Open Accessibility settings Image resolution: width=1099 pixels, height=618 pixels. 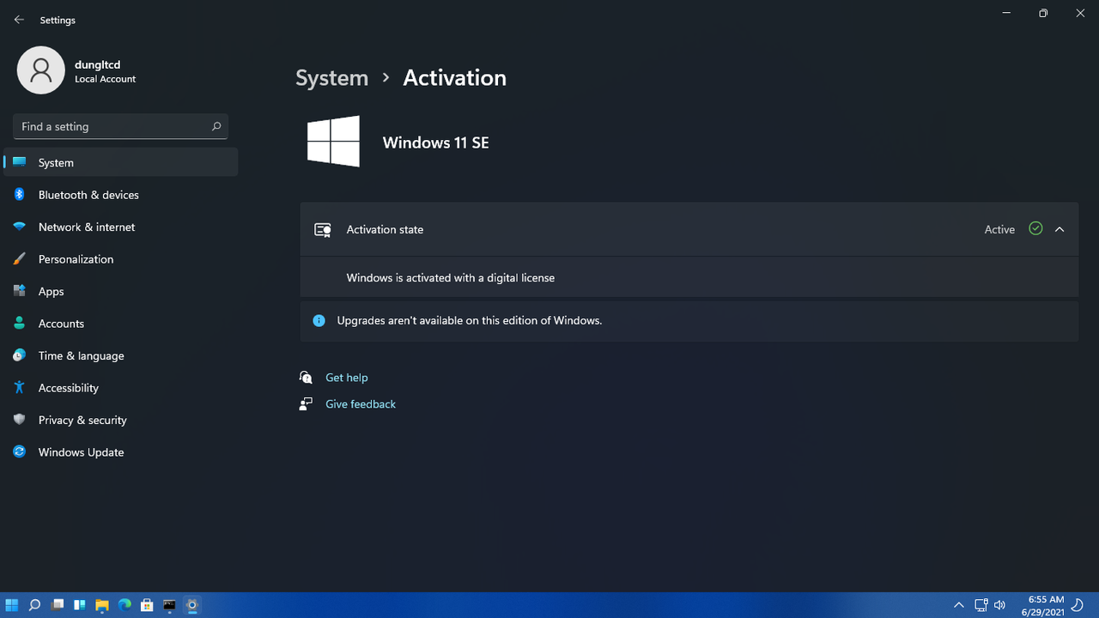(x=121, y=388)
